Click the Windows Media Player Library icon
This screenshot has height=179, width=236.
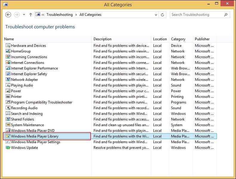point(8,136)
